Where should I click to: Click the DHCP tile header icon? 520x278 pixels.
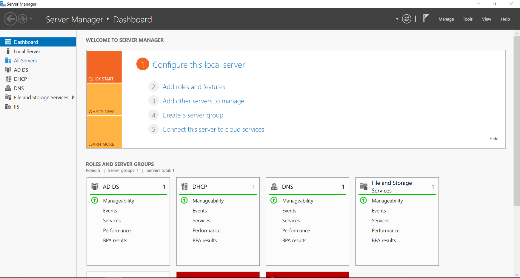tap(184, 186)
